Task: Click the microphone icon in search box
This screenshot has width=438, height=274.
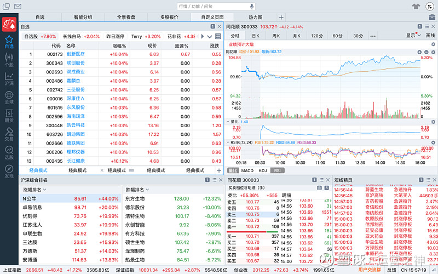Action: (x=252, y=7)
